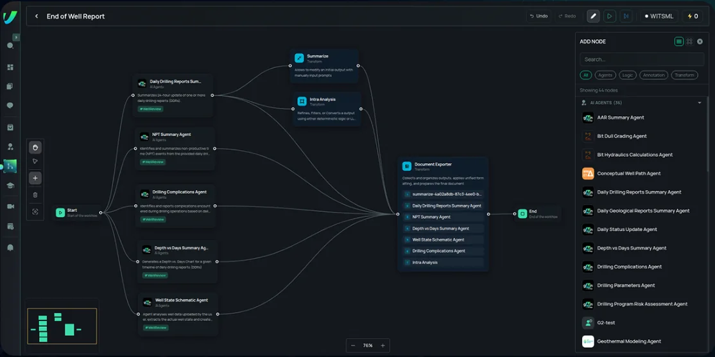Open the highlighted workflows icon in sidebar
Image resolution: width=715 pixels, height=357 pixels.
pyautogui.click(x=10, y=166)
